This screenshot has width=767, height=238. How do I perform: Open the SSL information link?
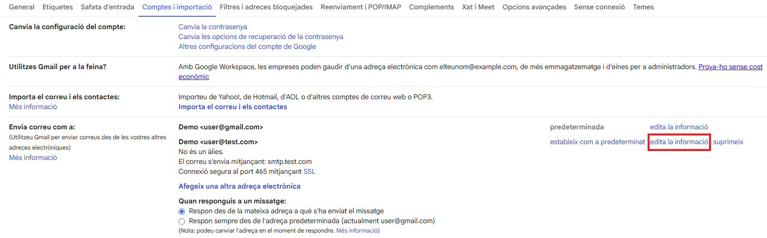point(309,171)
